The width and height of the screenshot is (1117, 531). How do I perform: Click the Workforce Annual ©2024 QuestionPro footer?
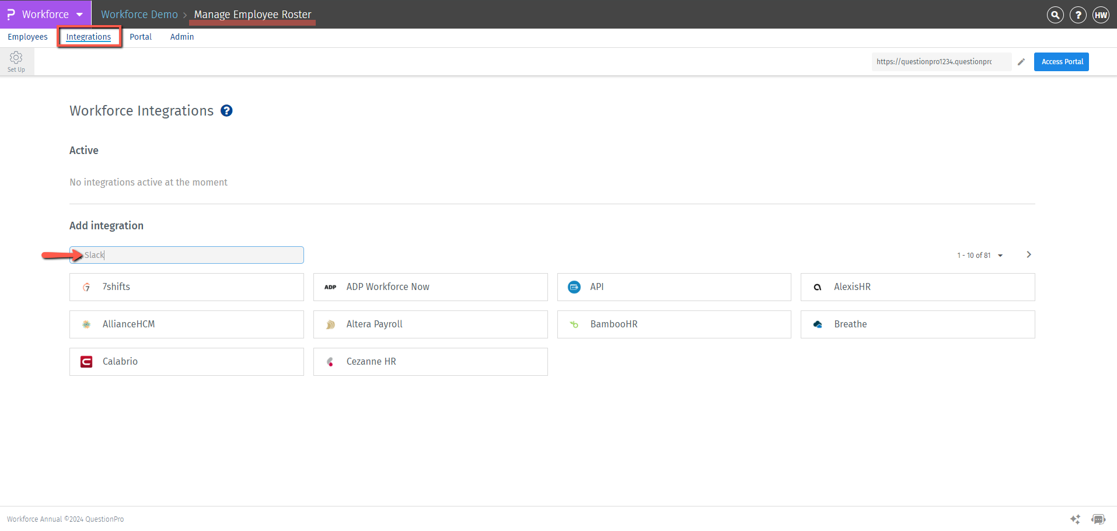click(65, 519)
